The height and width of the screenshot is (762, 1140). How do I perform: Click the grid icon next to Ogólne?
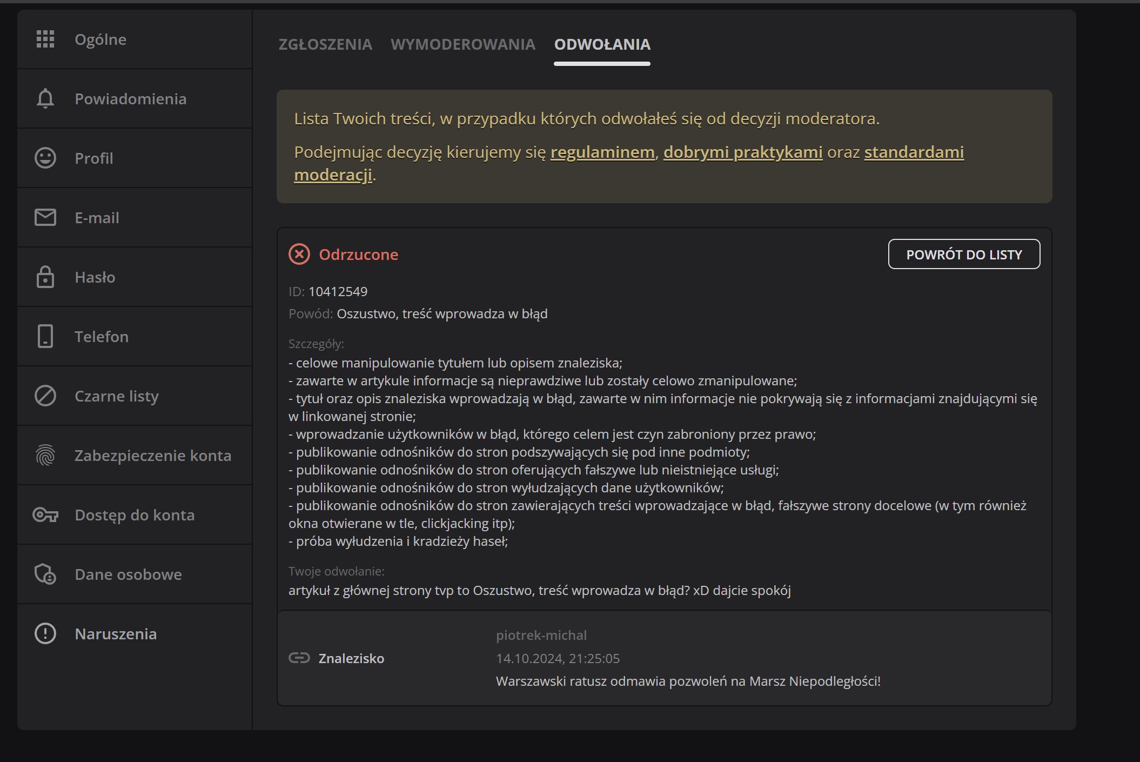tap(45, 39)
